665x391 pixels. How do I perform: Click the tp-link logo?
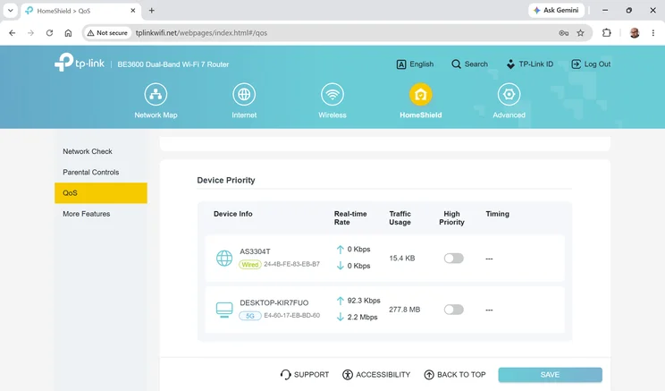pyautogui.click(x=80, y=63)
